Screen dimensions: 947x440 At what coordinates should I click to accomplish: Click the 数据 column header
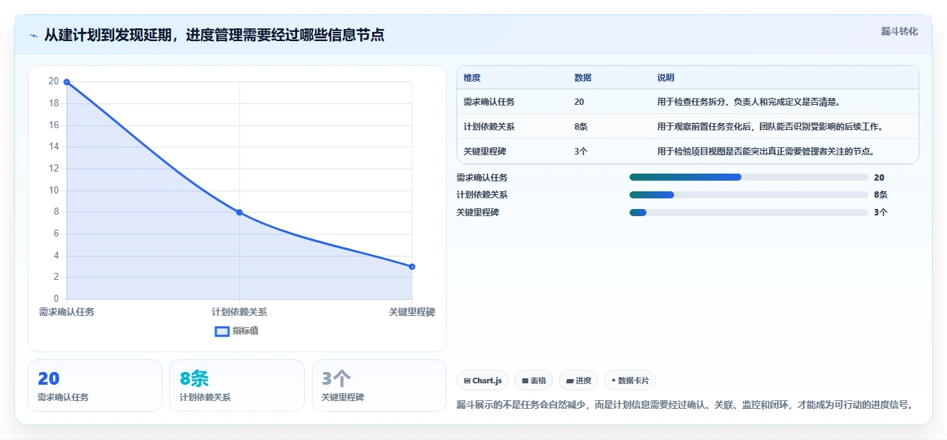pos(583,78)
